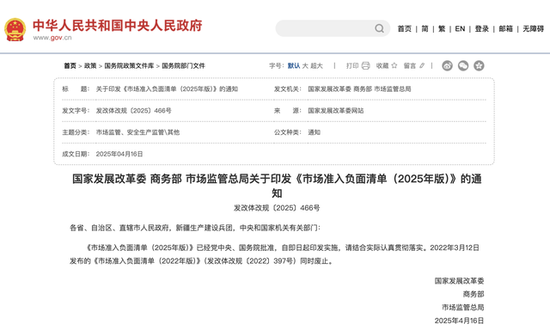Set font size to 超大

tap(316, 65)
